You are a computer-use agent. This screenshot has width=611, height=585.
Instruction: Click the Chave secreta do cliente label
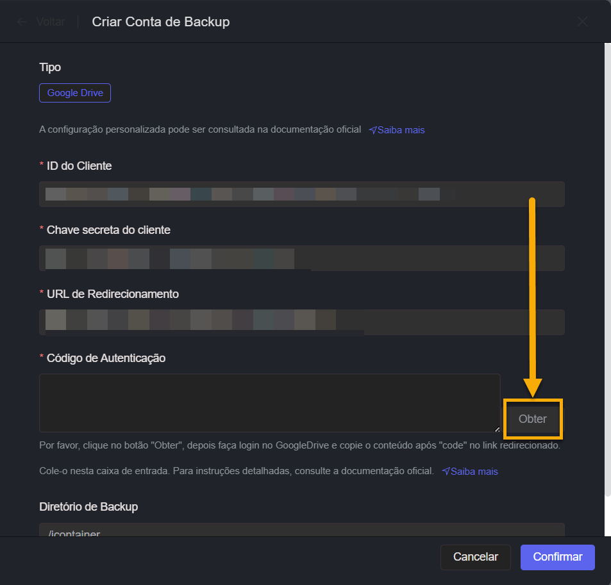point(108,230)
